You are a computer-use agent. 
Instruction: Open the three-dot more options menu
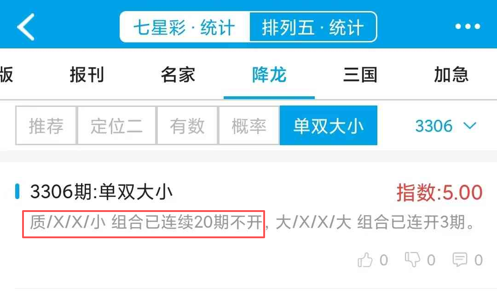coord(468,26)
